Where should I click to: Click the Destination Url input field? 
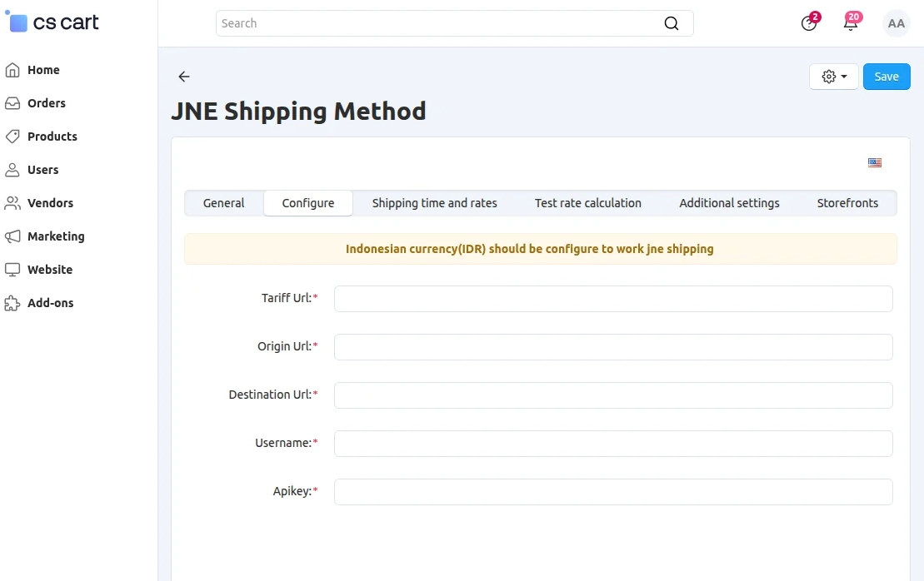coord(613,395)
